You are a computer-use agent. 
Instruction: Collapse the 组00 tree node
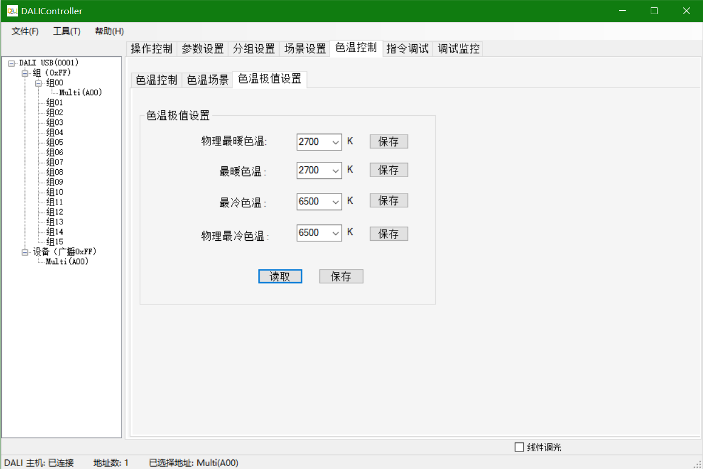coord(38,83)
